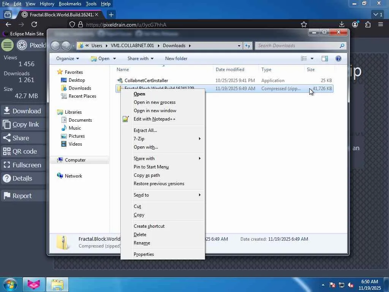Click the Explorer Forward arrow button
This screenshot has height=292, width=389.
66,46
